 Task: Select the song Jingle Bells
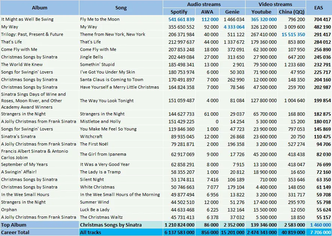click(91, 57)
